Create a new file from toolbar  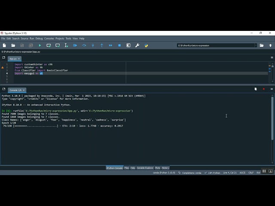point(4,45)
